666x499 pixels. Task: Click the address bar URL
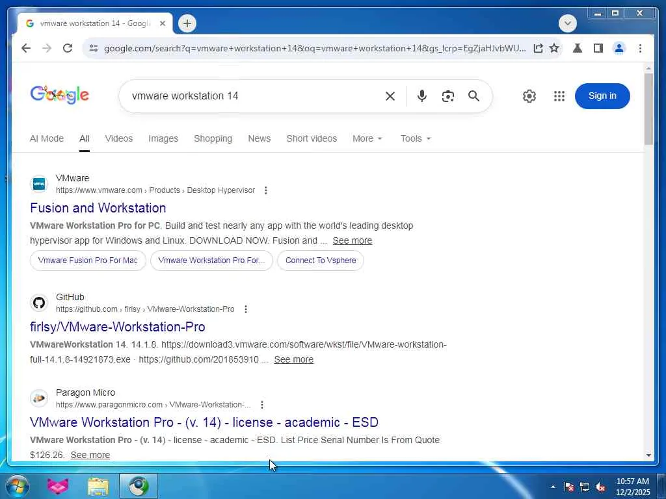[314, 48]
